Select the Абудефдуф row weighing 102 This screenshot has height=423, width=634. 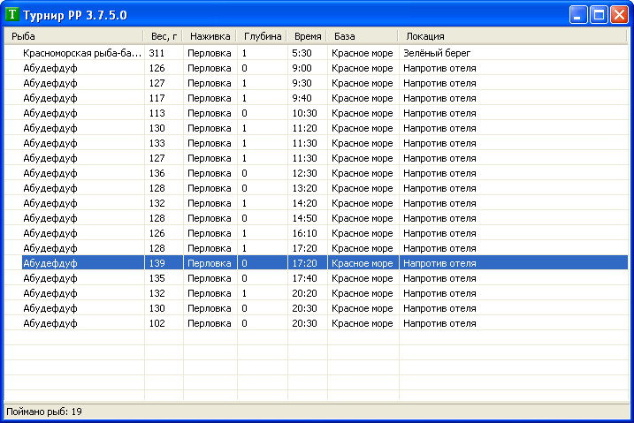(x=316, y=323)
